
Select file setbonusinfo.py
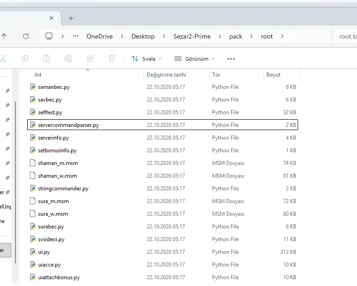[163, 150]
